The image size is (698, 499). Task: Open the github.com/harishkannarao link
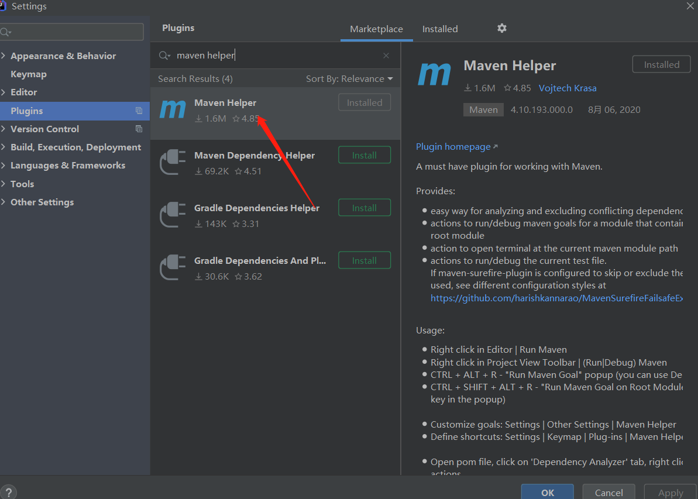coord(556,298)
